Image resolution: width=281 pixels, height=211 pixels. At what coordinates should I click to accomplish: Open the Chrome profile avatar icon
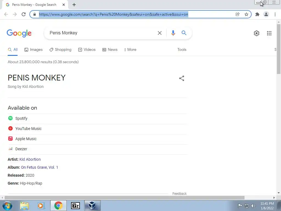266,14
